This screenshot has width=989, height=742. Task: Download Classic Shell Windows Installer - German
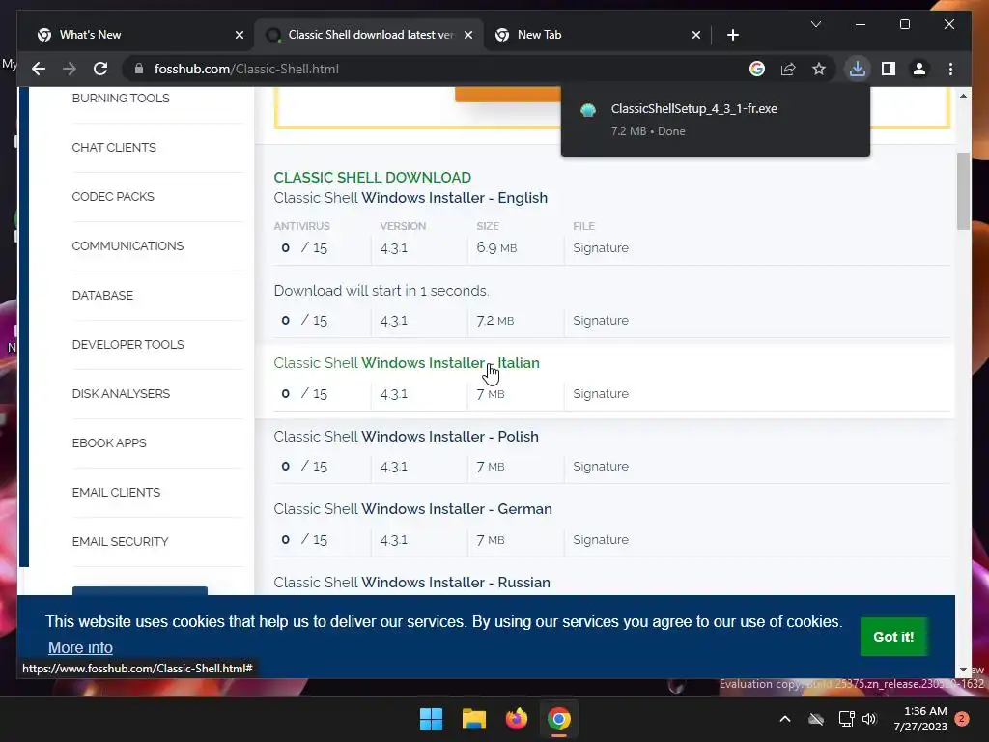[x=413, y=509]
